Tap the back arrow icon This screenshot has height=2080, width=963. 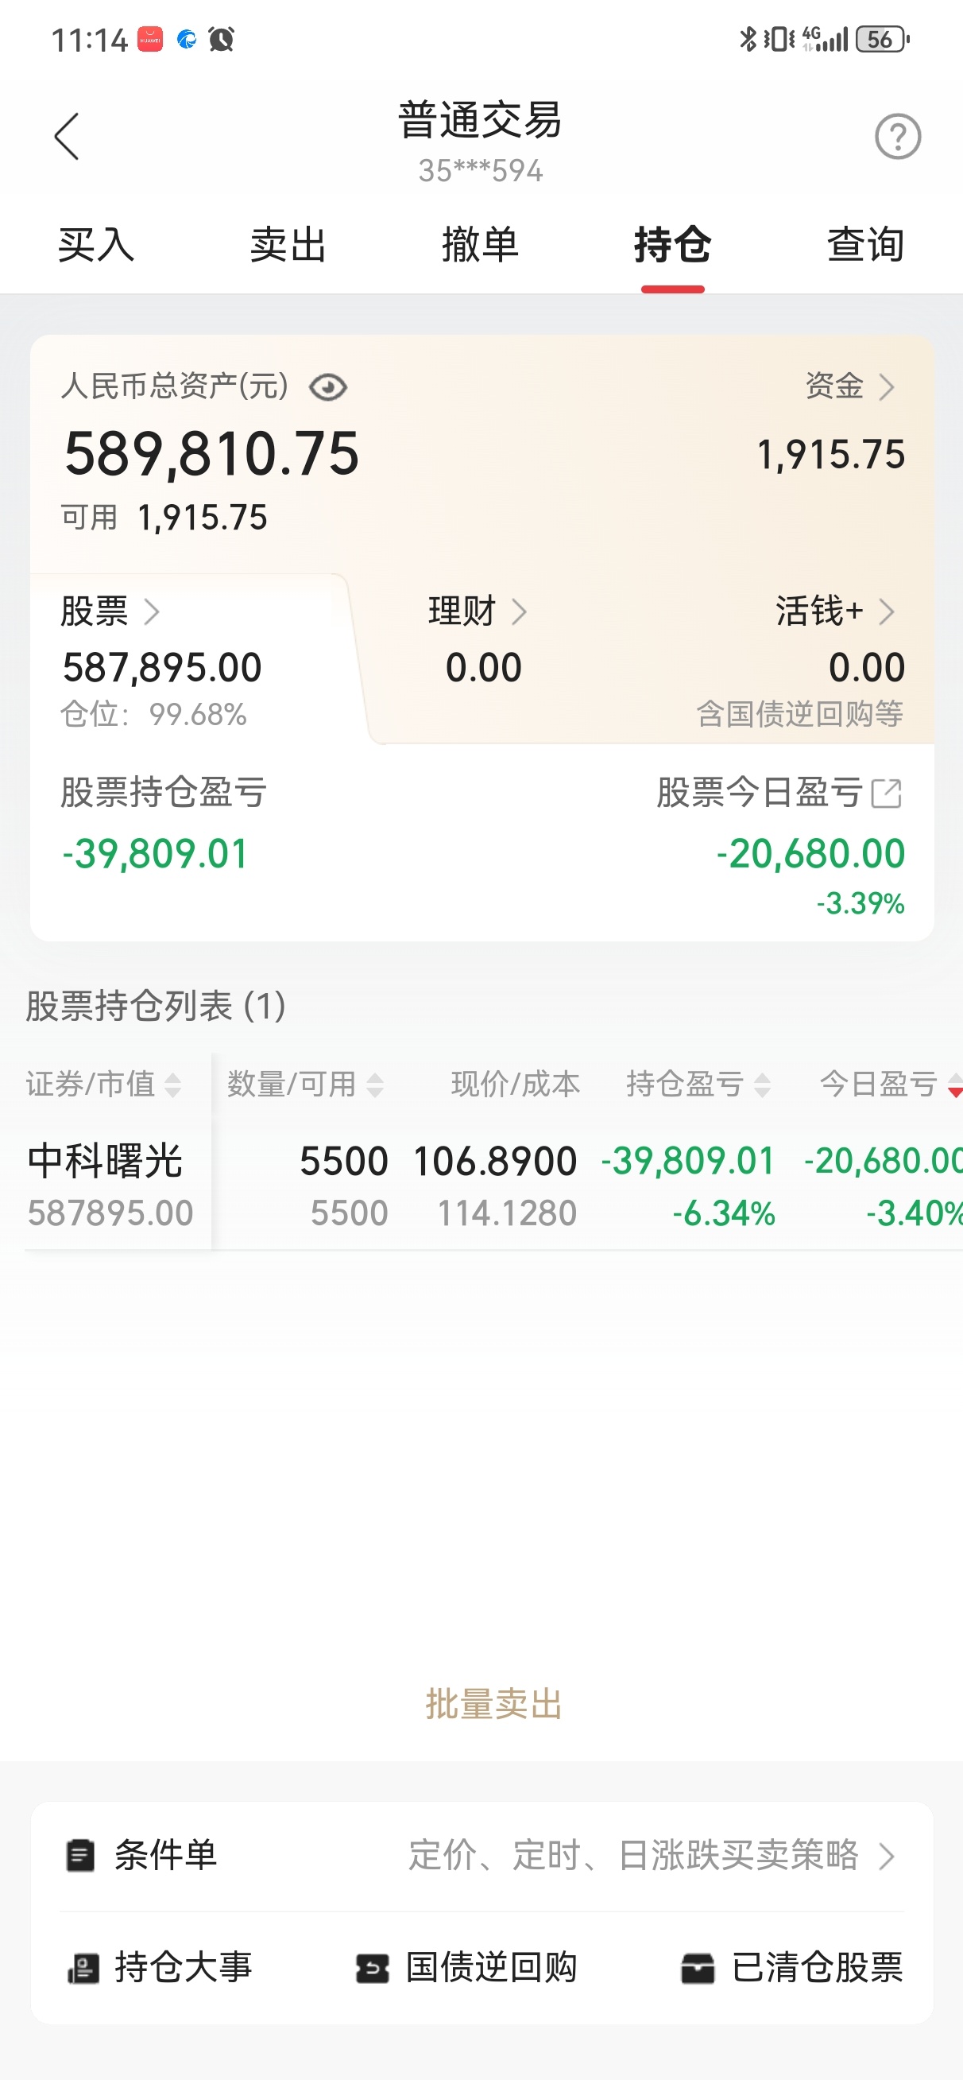[67, 137]
